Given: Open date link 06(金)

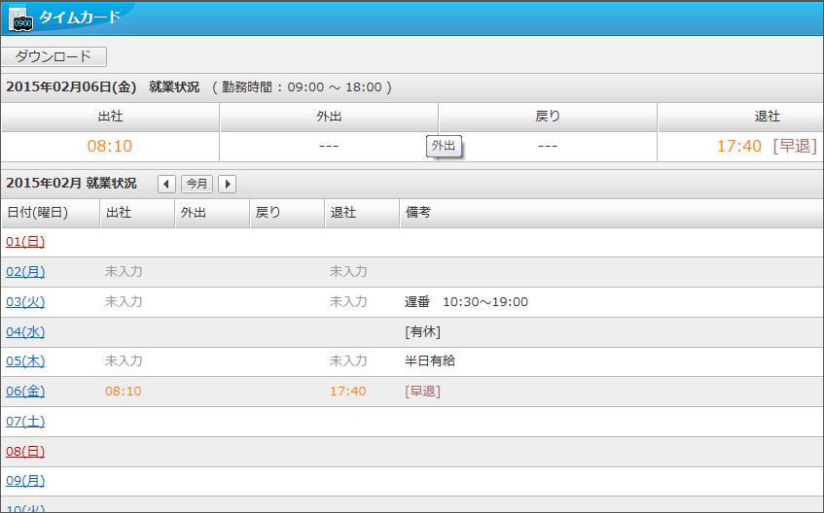Looking at the screenshot, I should point(25,392).
